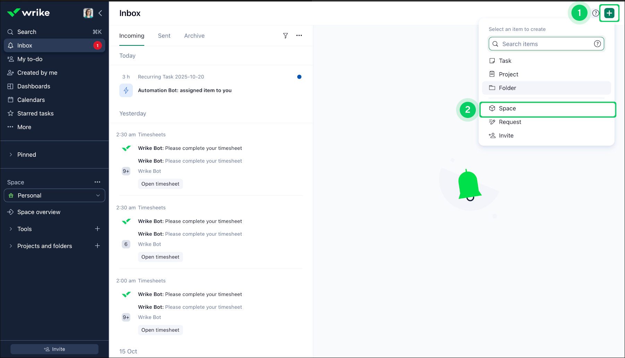
Task: Expand the Projects and folders tree
Action: pyautogui.click(x=11, y=246)
